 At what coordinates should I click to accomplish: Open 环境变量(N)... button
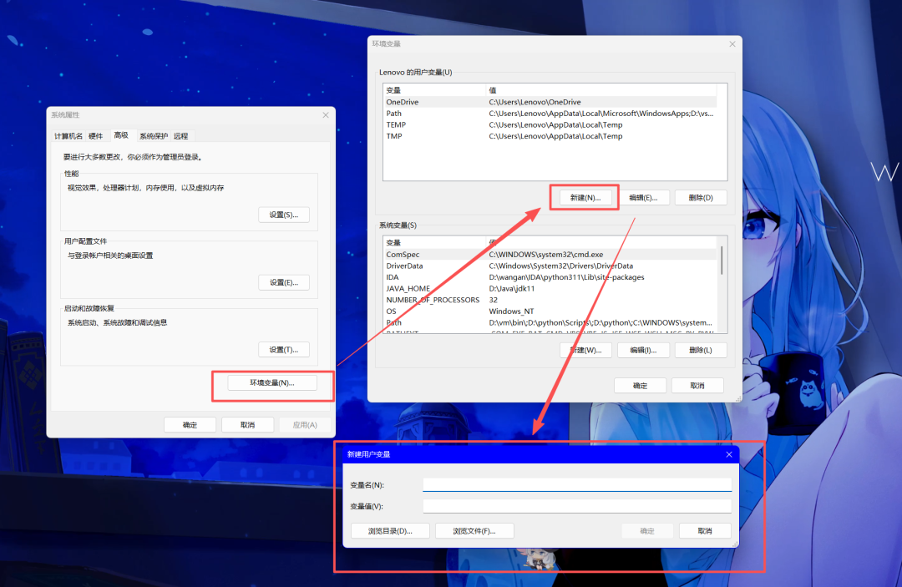[272, 383]
